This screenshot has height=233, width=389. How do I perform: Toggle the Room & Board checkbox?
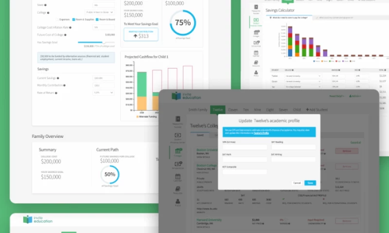tap(97, 19)
